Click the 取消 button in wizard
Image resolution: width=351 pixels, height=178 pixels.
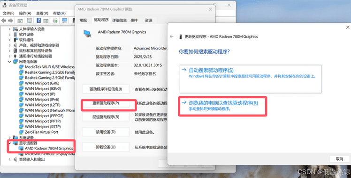339,159
